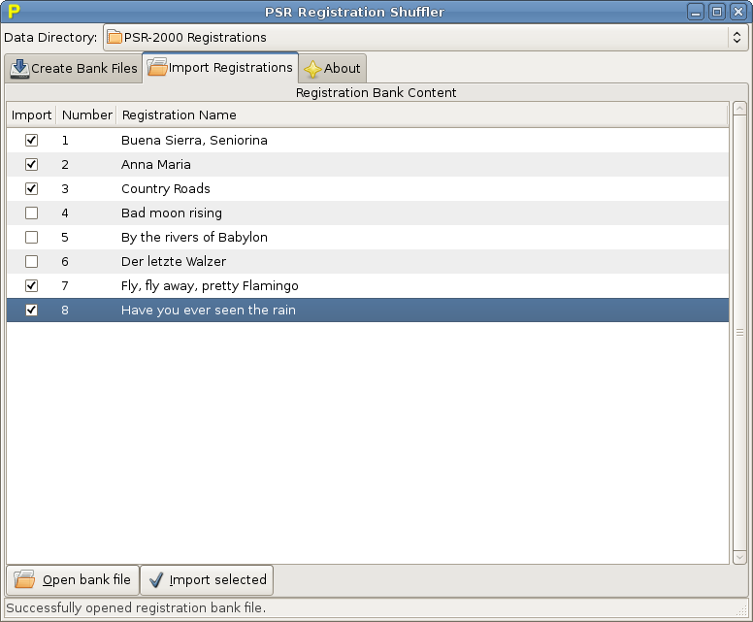The height and width of the screenshot is (622, 753).
Task: Maximize the PSR Registration Shuffler window
Action: pyautogui.click(x=717, y=12)
